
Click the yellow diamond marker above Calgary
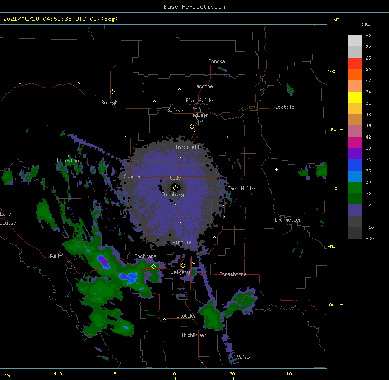coord(183,266)
